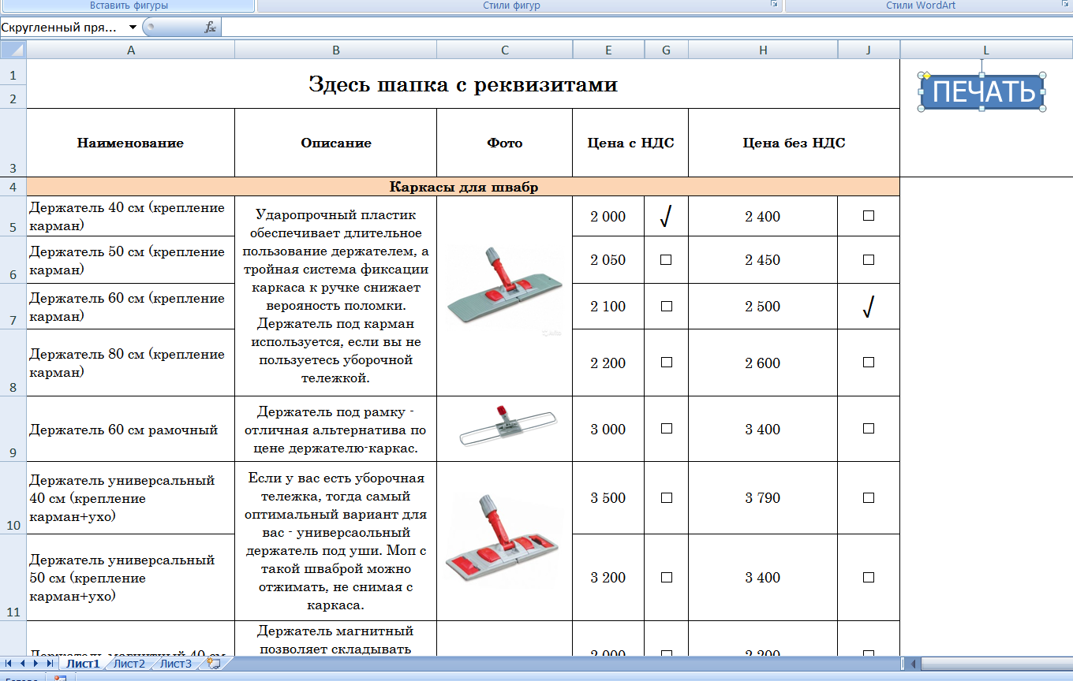Click the 'Наименование' header cell
This screenshot has width=1073, height=681.
coord(131,143)
